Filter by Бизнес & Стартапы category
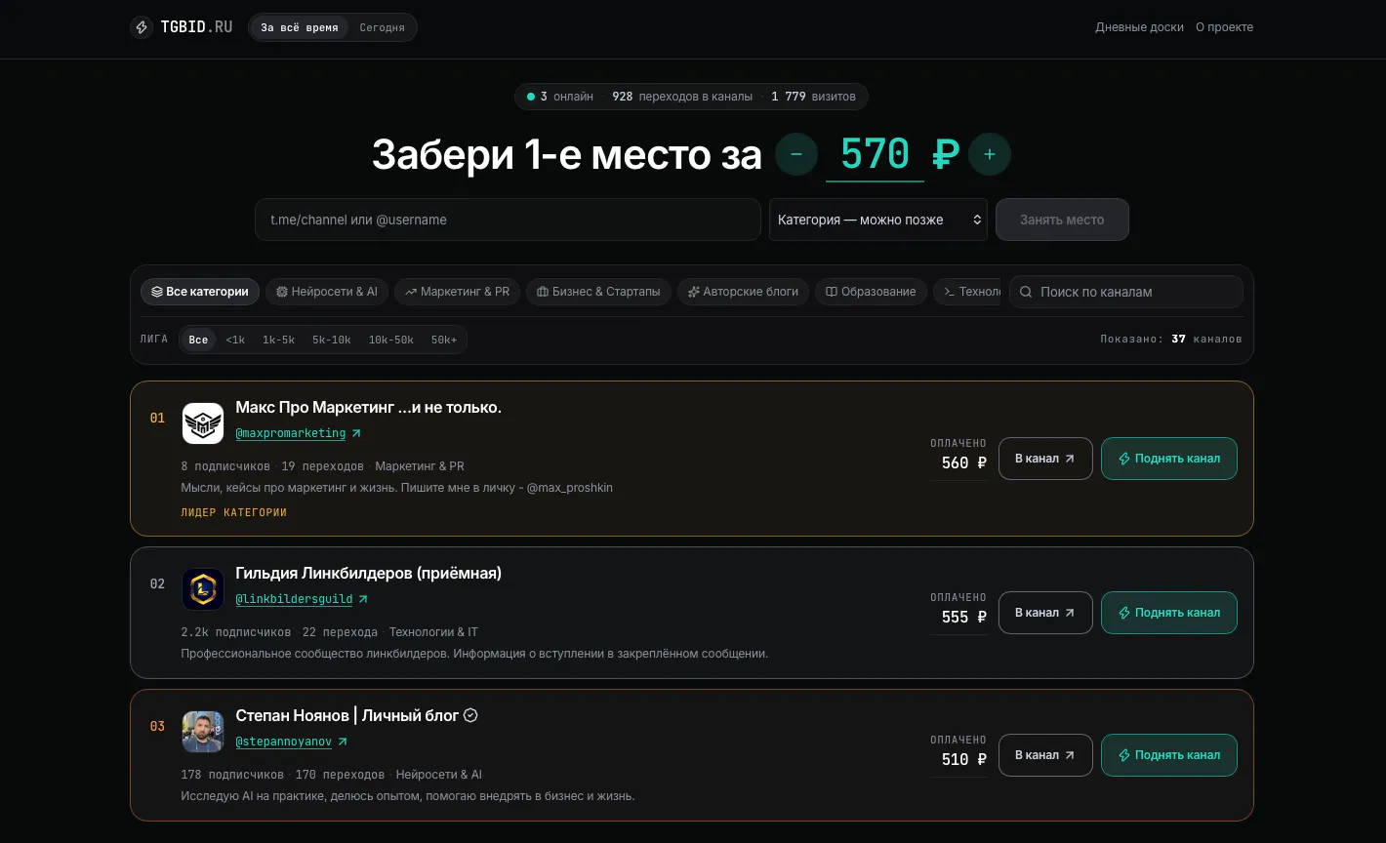This screenshot has width=1386, height=843. click(x=598, y=292)
